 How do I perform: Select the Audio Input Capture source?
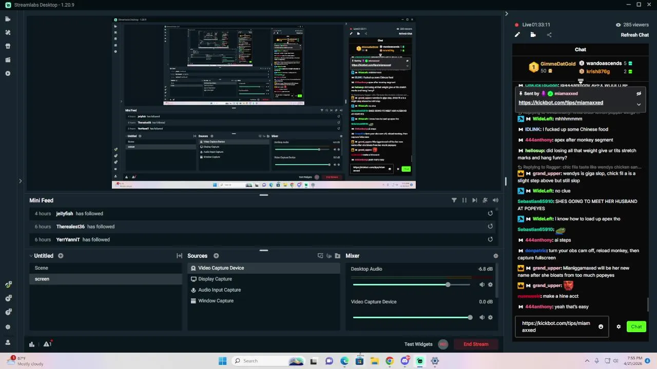[x=264, y=290]
